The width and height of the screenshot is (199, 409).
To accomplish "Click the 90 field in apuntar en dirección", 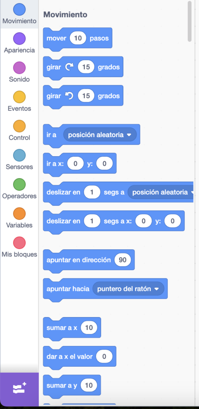I will [x=122, y=260].
